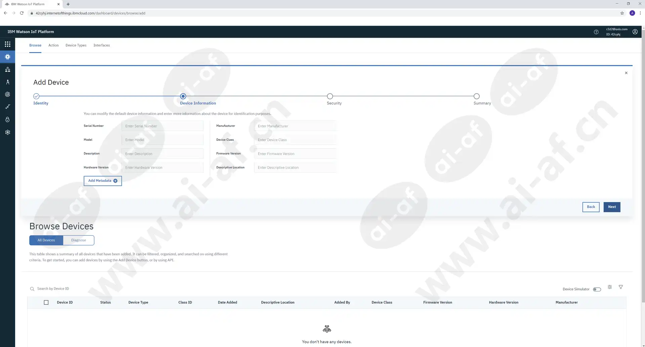
Task: Focus the Hardware Version input field
Action: tap(162, 167)
